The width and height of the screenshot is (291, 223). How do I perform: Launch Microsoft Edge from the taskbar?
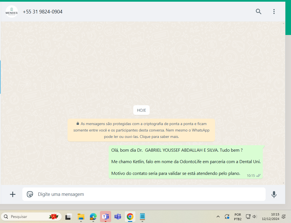tap(93, 217)
